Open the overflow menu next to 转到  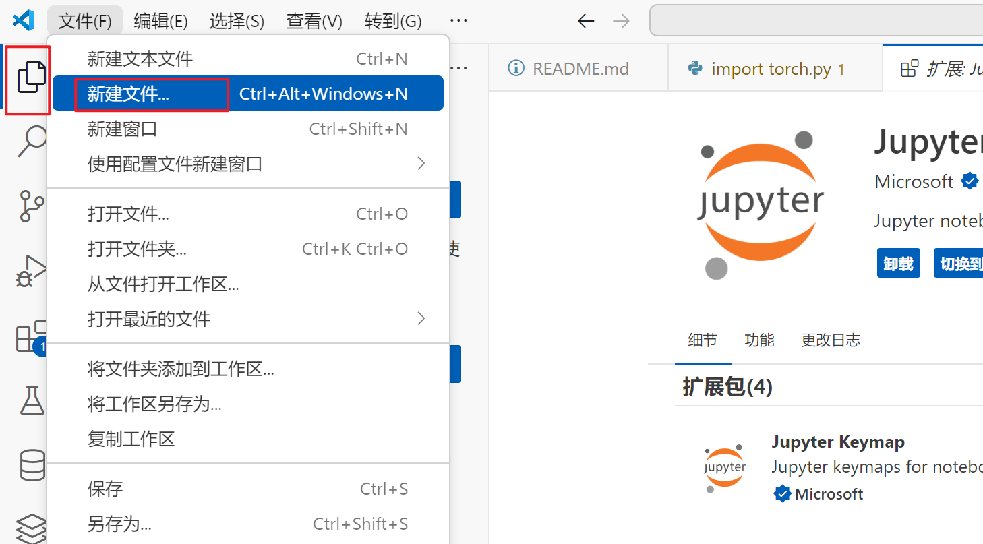tap(458, 20)
